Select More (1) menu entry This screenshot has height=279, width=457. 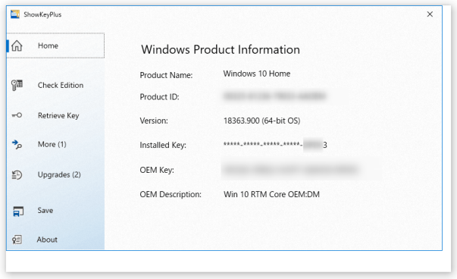click(52, 144)
